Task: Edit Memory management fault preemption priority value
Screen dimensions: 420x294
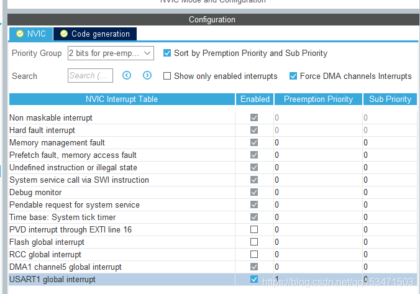Action: click(318, 142)
